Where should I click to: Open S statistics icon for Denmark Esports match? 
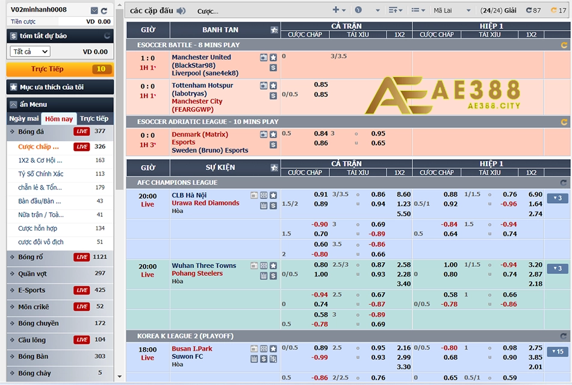click(273, 145)
